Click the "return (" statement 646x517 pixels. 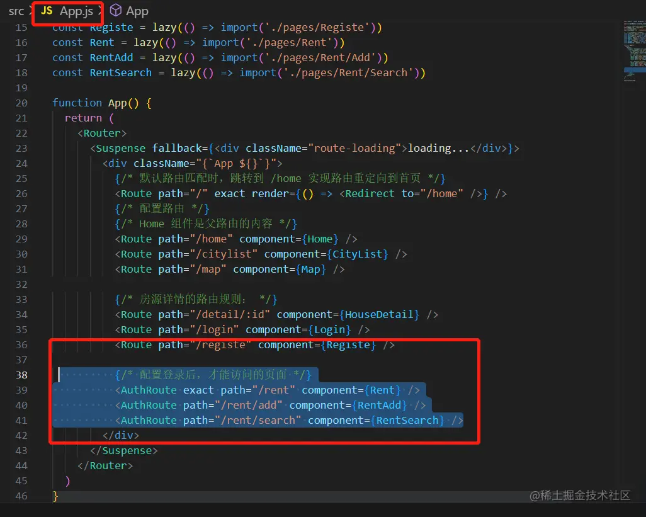tap(89, 118)
